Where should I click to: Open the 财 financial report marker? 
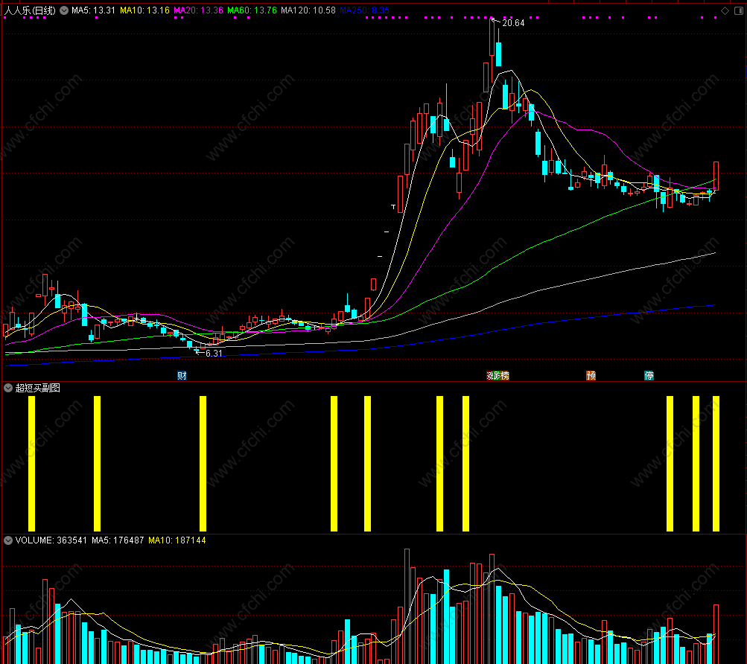(182, 375)
